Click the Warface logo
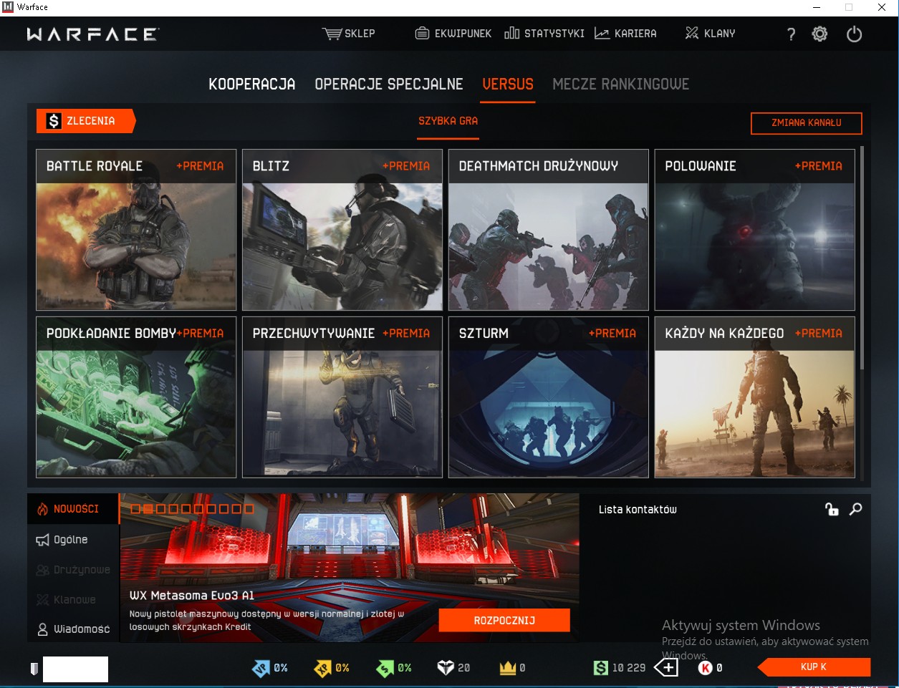 coord(92,34)
